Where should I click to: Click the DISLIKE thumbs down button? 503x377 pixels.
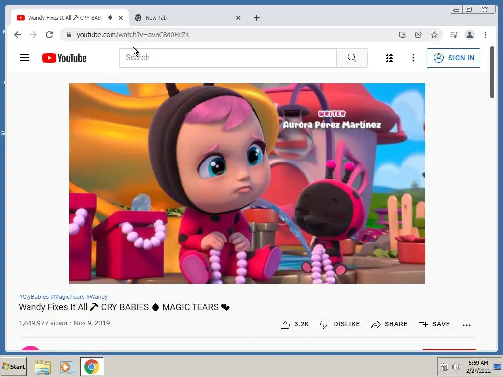pyautogui.click(x=340, y=324)
